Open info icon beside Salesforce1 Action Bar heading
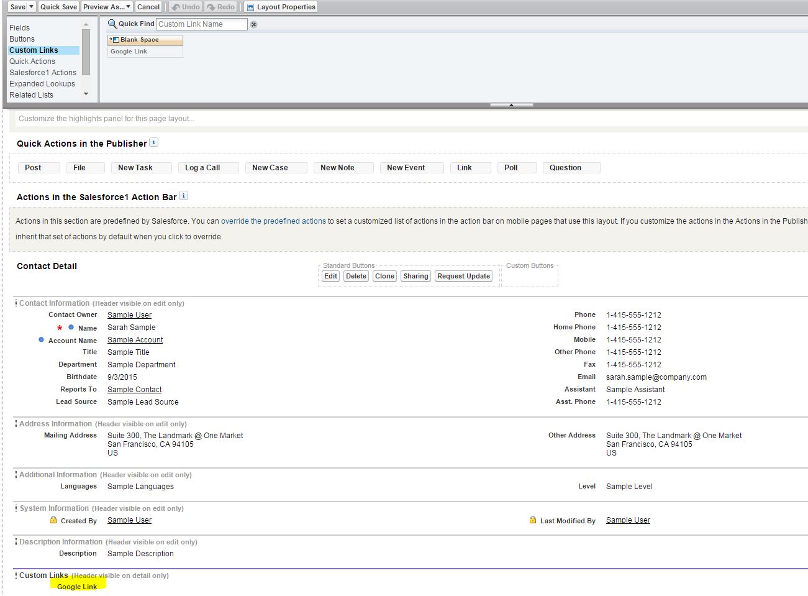 point(184,196)
